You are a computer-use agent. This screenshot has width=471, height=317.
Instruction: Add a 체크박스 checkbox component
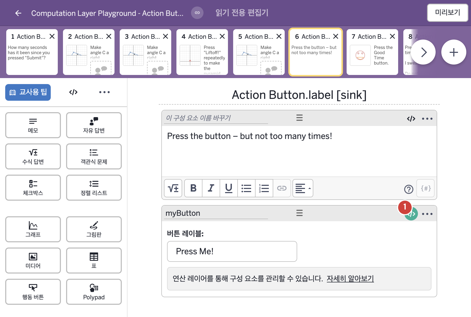[x=33, y=188]
